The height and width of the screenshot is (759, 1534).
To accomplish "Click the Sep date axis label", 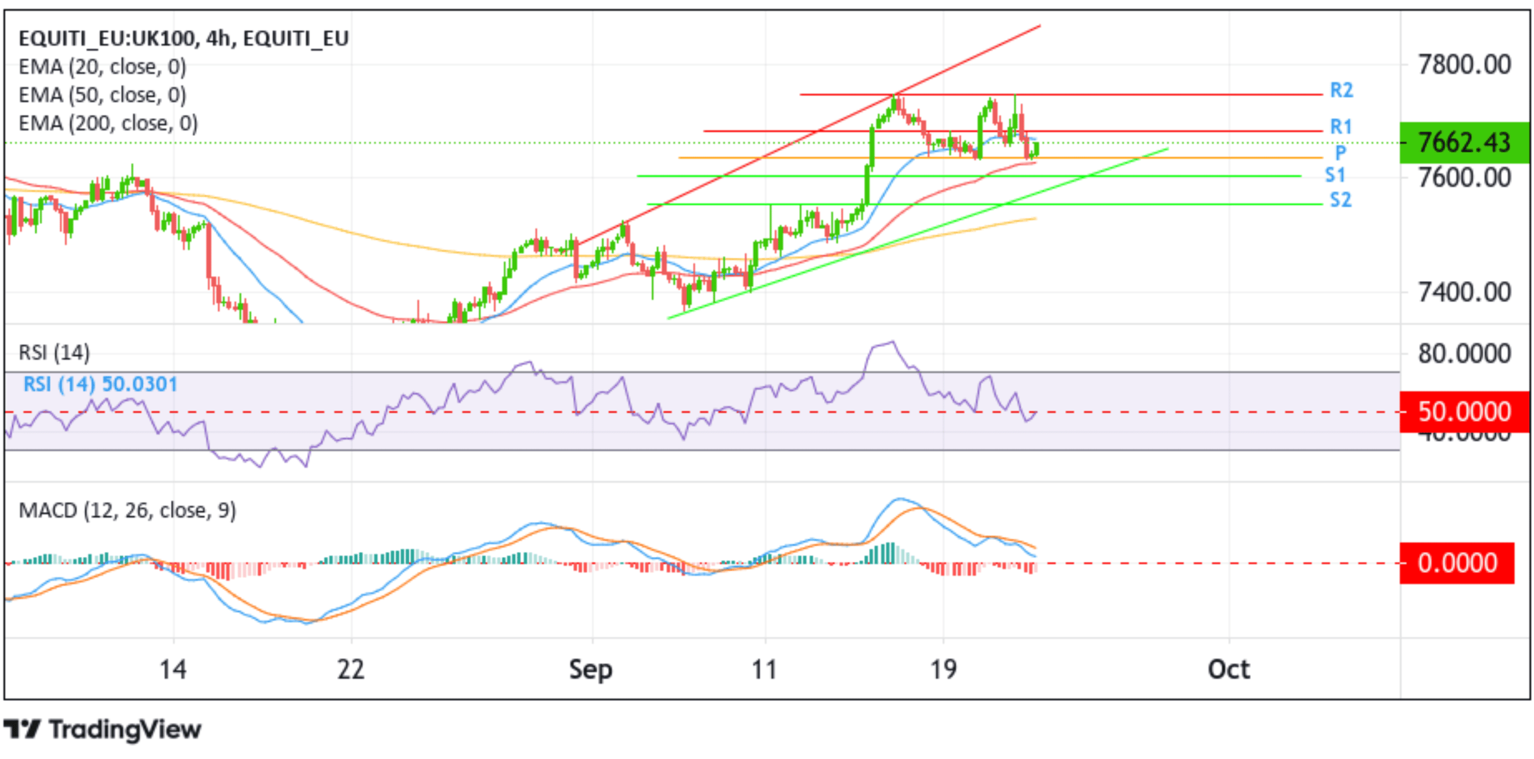I will pos(590,671).
